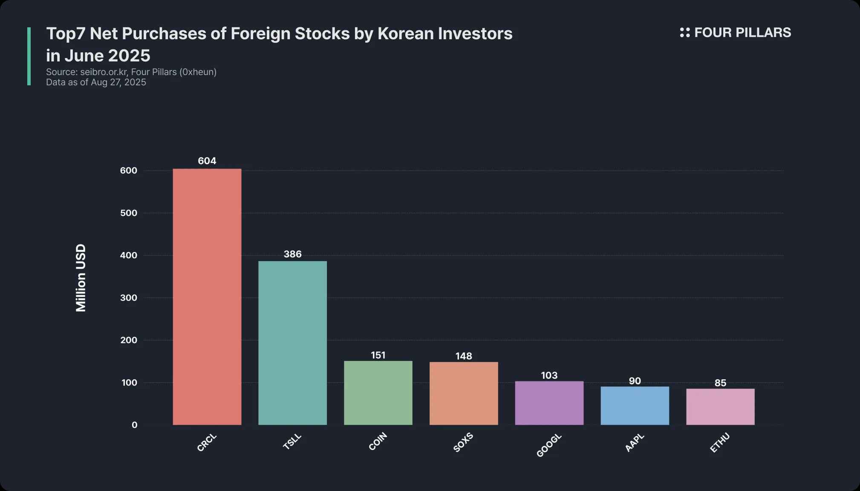Click the seibro.or.kr source line
860x491 pixels.
[x=131, y=72]
